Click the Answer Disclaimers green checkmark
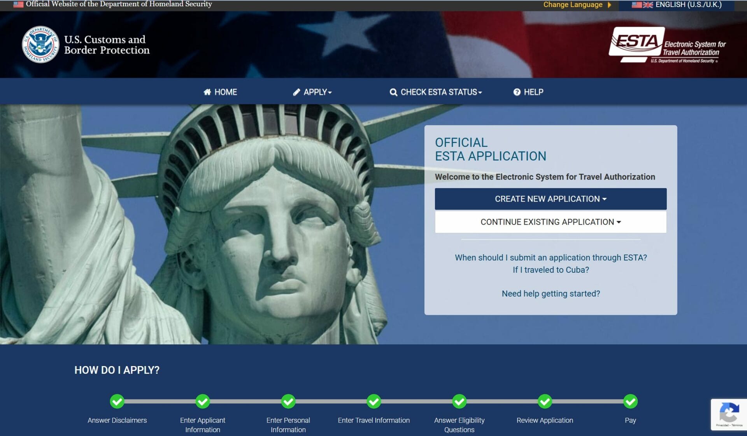The height and width of the screenshot is (436, 747). pyautogui.click(x=117, y=401)
